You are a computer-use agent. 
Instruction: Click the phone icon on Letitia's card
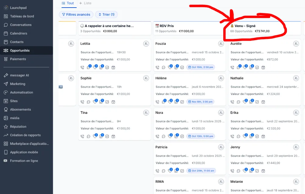(x=82, y=67)
